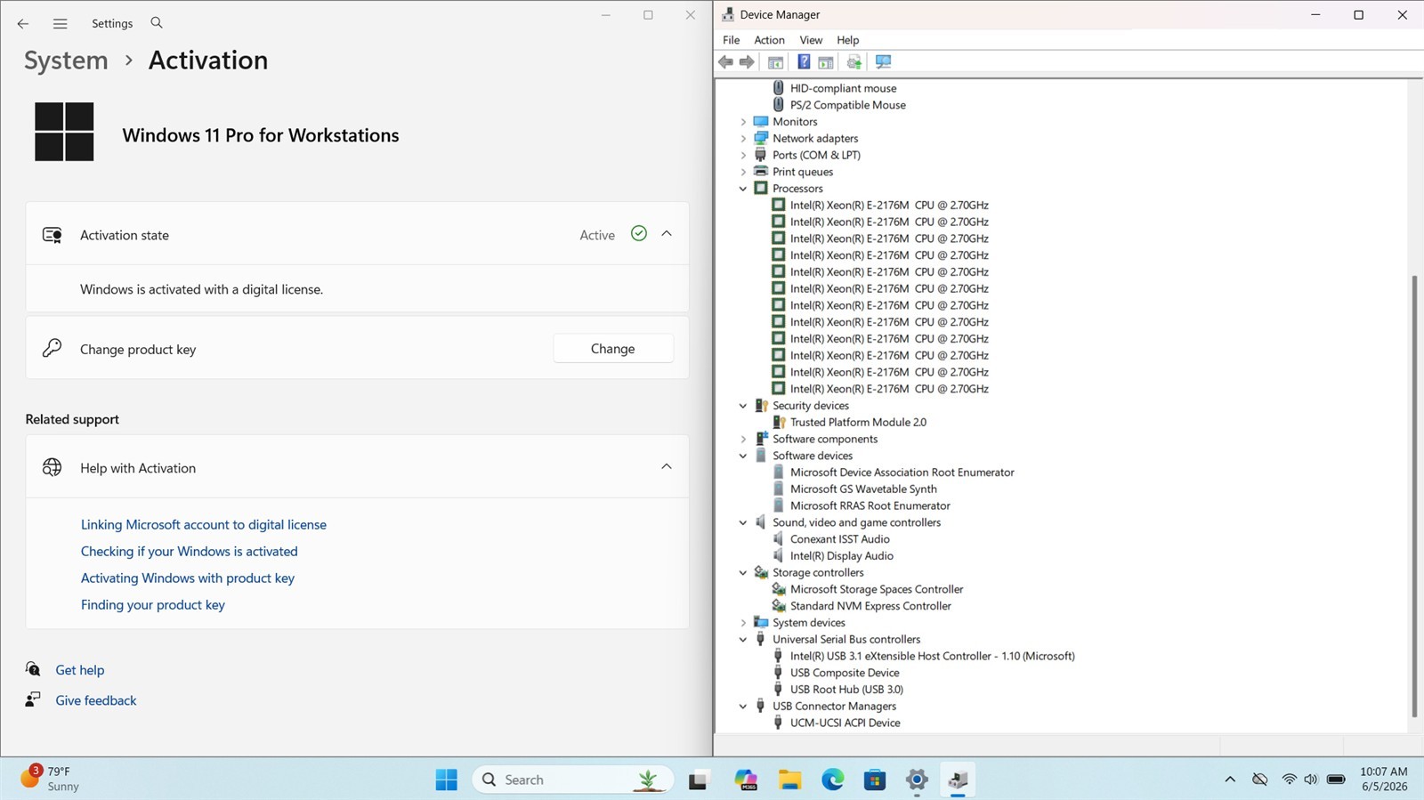Click the Back arrow in Device Manager toolbar

point(725,61)
